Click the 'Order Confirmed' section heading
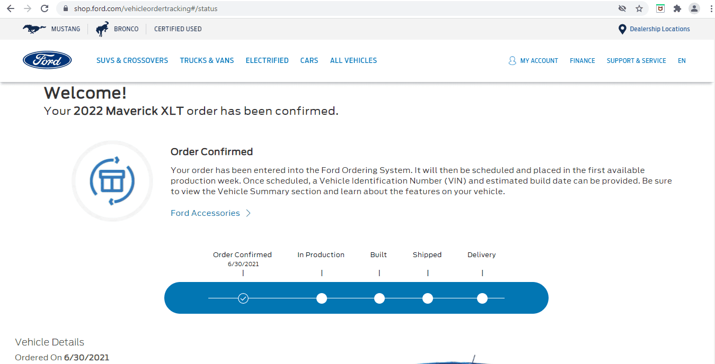Screen dimensions: 715x364 (x=211, y=152)
